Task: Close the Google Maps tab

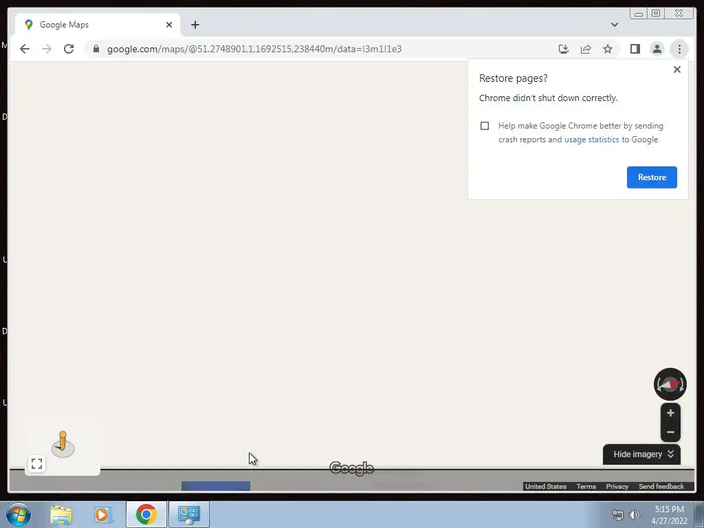Action: (x=169, y=25)
